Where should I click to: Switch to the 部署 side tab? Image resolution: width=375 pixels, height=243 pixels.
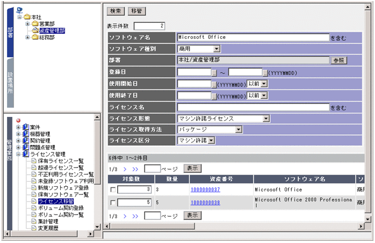coord(10,32)
